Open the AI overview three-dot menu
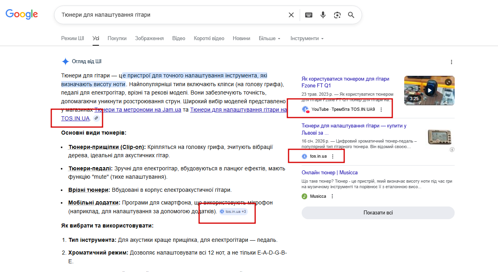This screenshot has height=272, width=498. [451, 62]
